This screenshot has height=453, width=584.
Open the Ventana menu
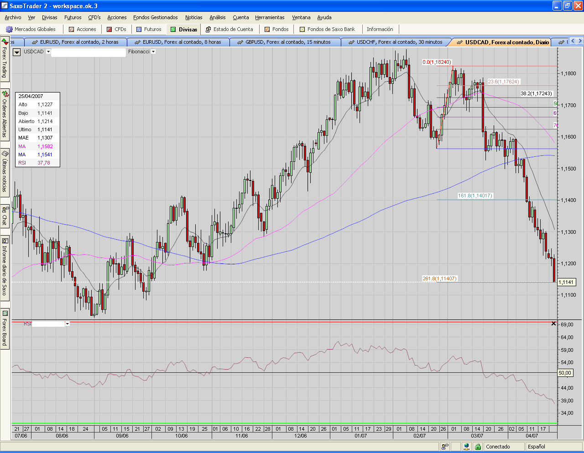pyautogui.click(x=301, y=17)
